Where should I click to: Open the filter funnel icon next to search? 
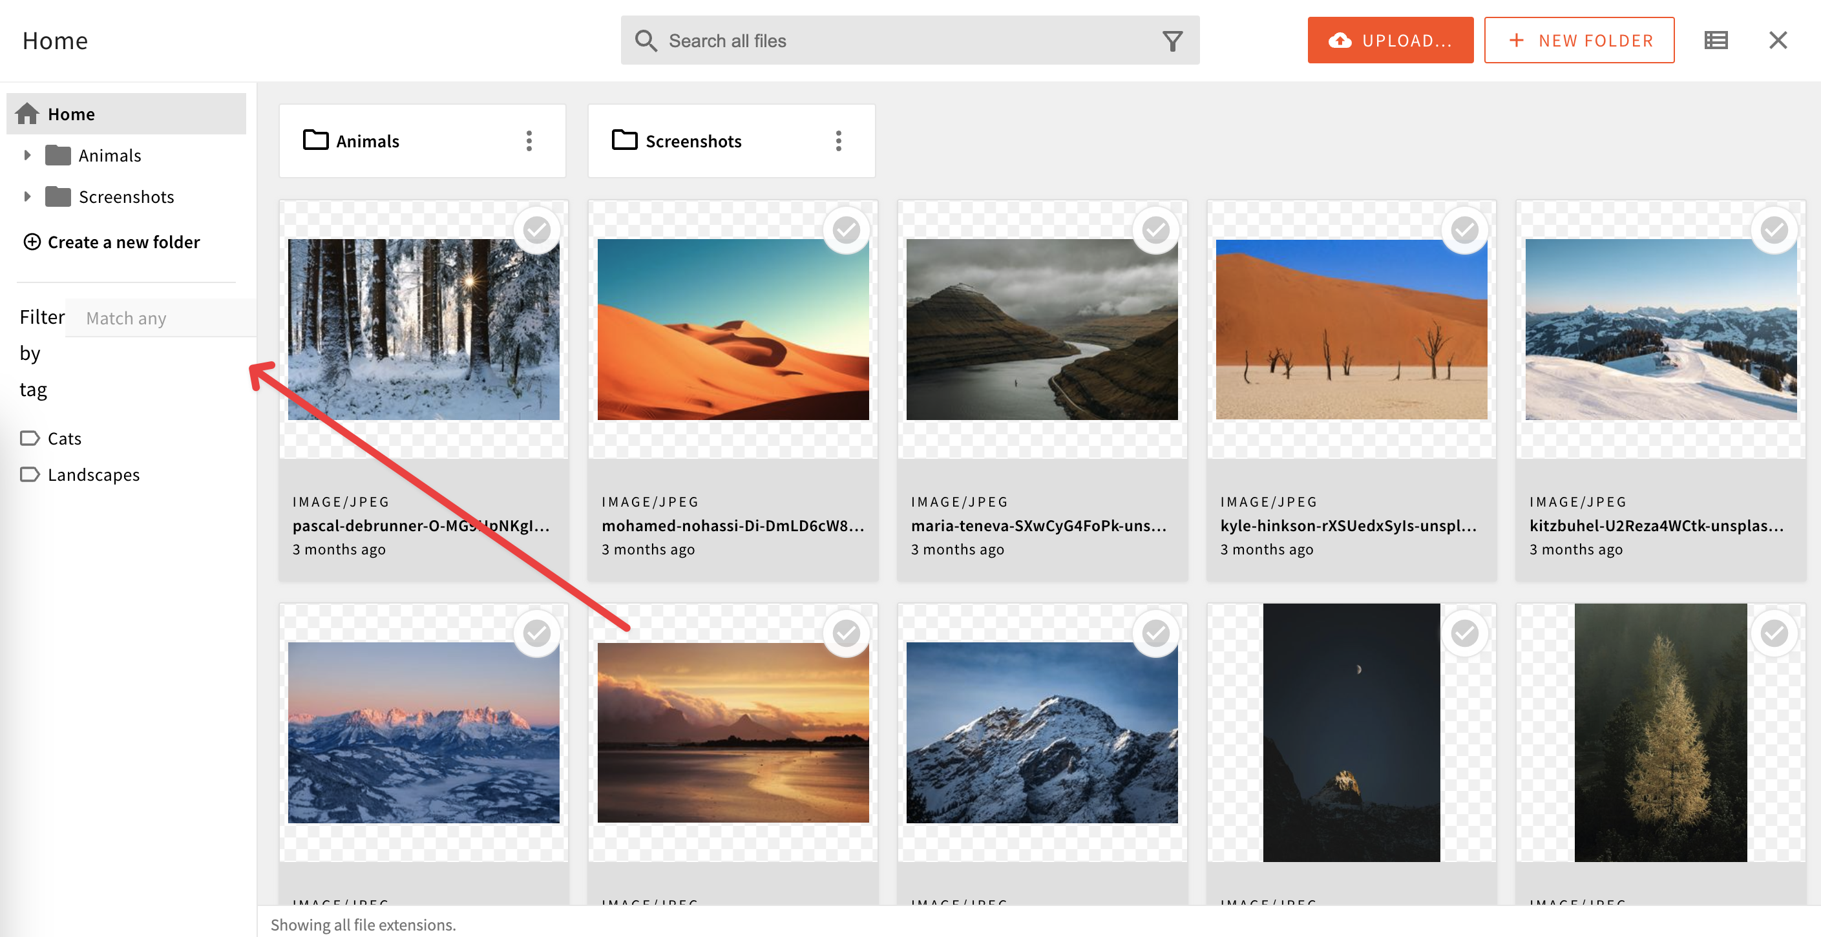pyautogui.click(x=1173, y=40)
